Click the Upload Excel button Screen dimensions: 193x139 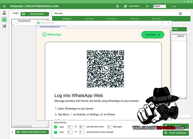pyautogui.click(x=35, y=14)
